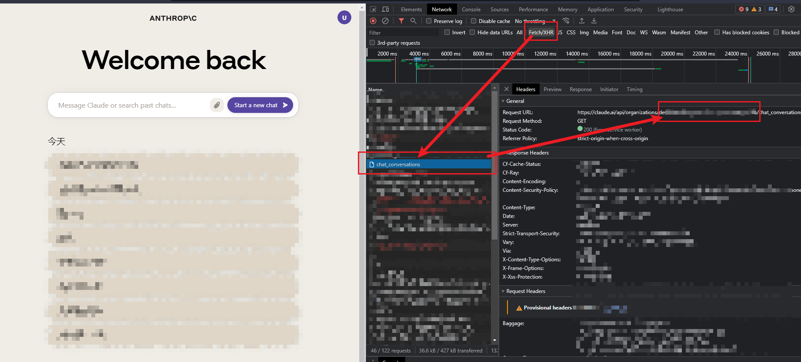Toggle Hide data URLs checkbox
This screenshot has width=801, height=362.
472,32
